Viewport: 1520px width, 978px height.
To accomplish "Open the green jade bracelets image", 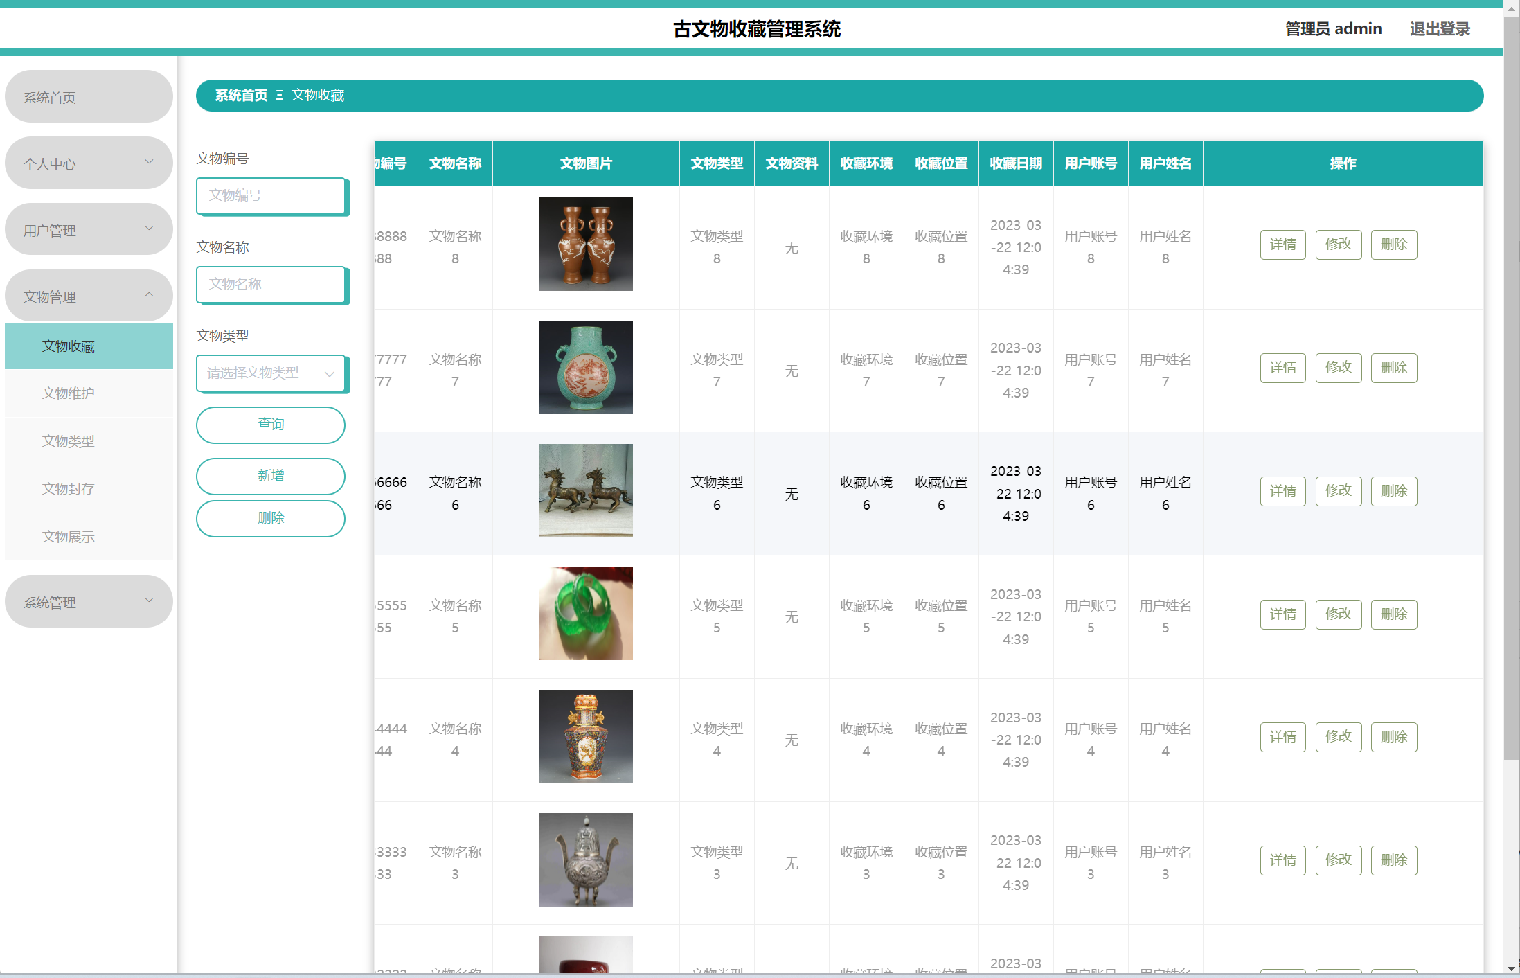I will pyautogui.click(x=585, y=613).
